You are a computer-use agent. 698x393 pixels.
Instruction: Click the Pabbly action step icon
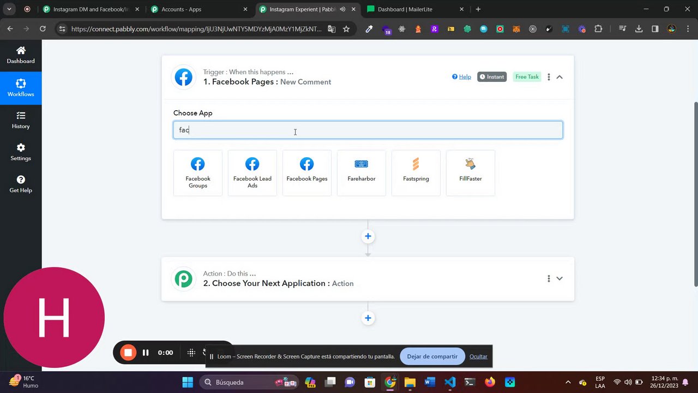184,278
